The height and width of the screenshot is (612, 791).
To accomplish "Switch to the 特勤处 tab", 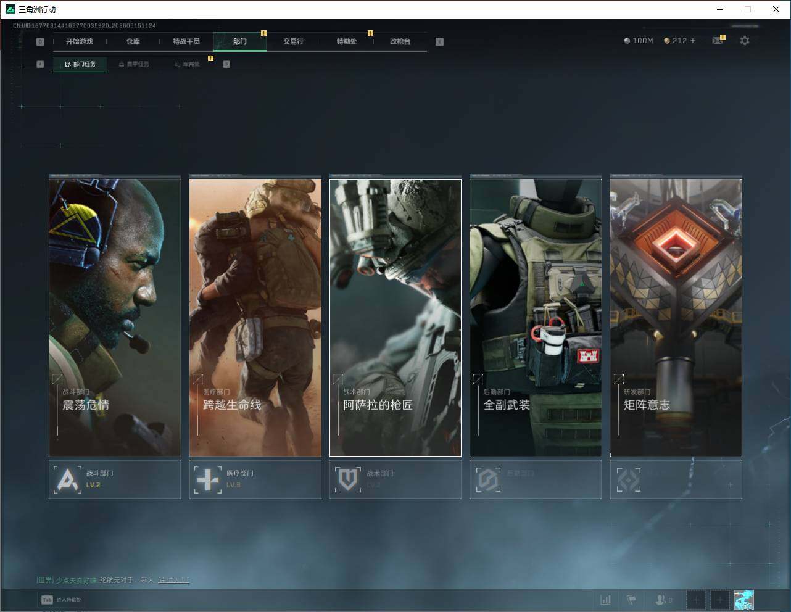I will tap(347, 41).
